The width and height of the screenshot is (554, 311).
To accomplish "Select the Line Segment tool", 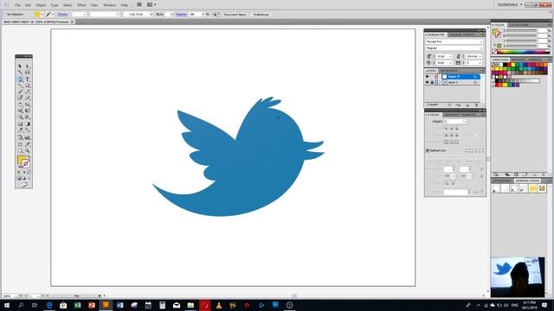I will coord(20,86).
